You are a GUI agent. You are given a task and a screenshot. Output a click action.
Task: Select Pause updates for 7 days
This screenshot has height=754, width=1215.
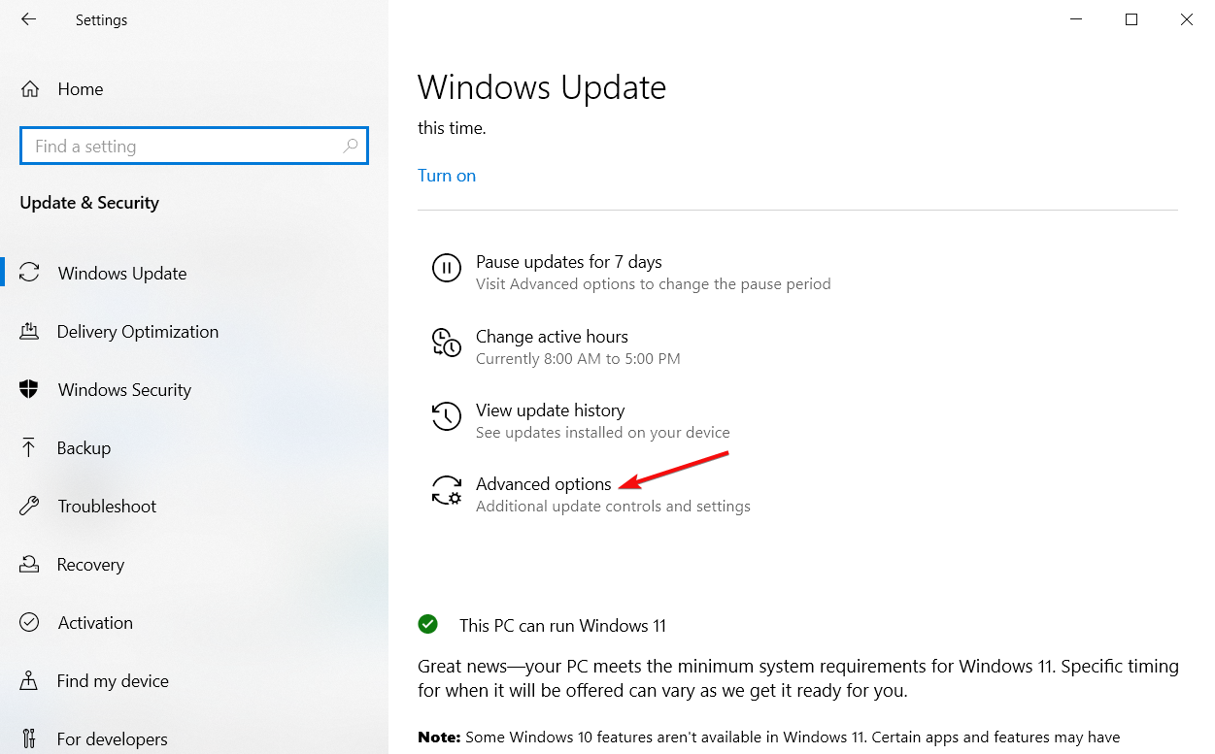(569, 262)
